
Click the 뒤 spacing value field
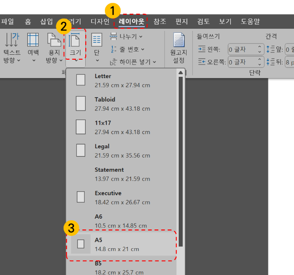pyautogui.click(x=289, y=62)
